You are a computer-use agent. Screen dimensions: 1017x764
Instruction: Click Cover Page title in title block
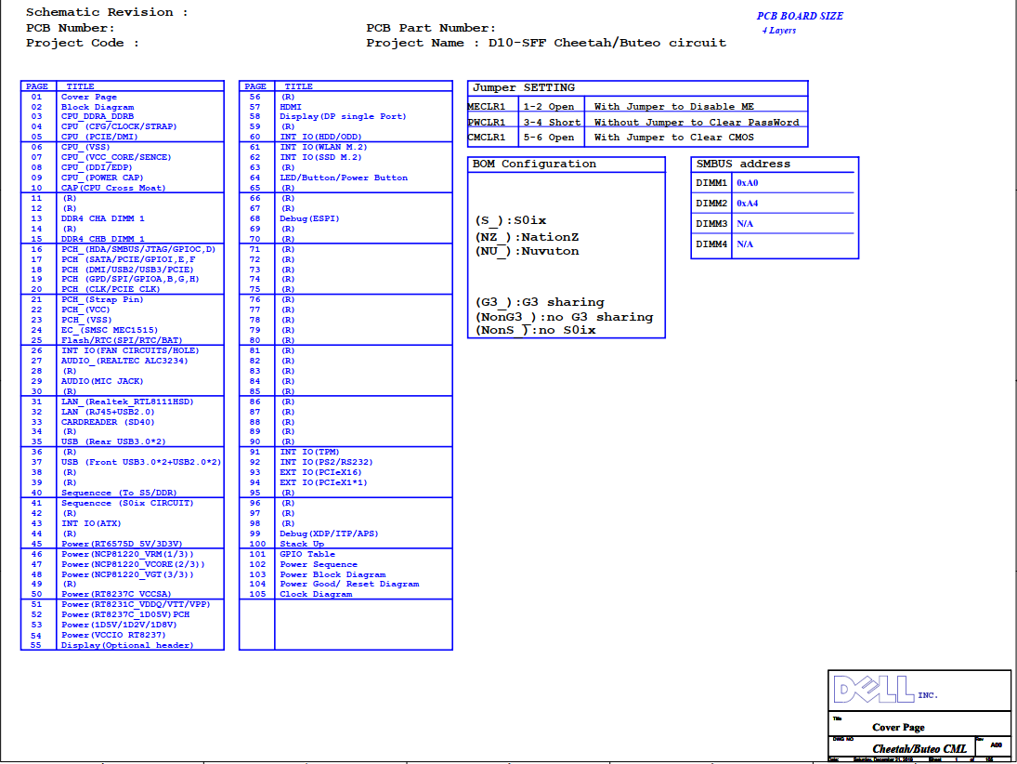click(x=898, y=728)
